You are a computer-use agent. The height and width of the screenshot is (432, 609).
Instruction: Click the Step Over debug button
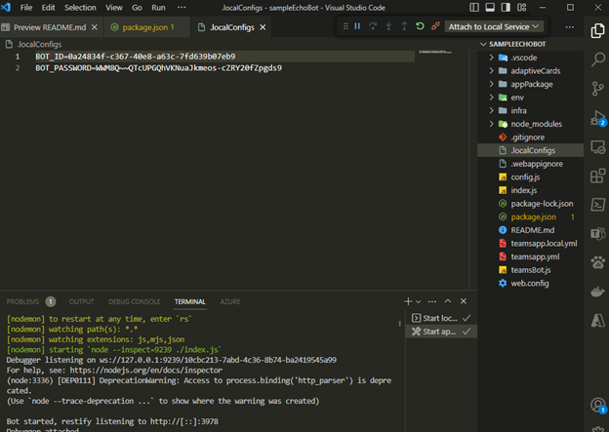click(x=373, y=26)
